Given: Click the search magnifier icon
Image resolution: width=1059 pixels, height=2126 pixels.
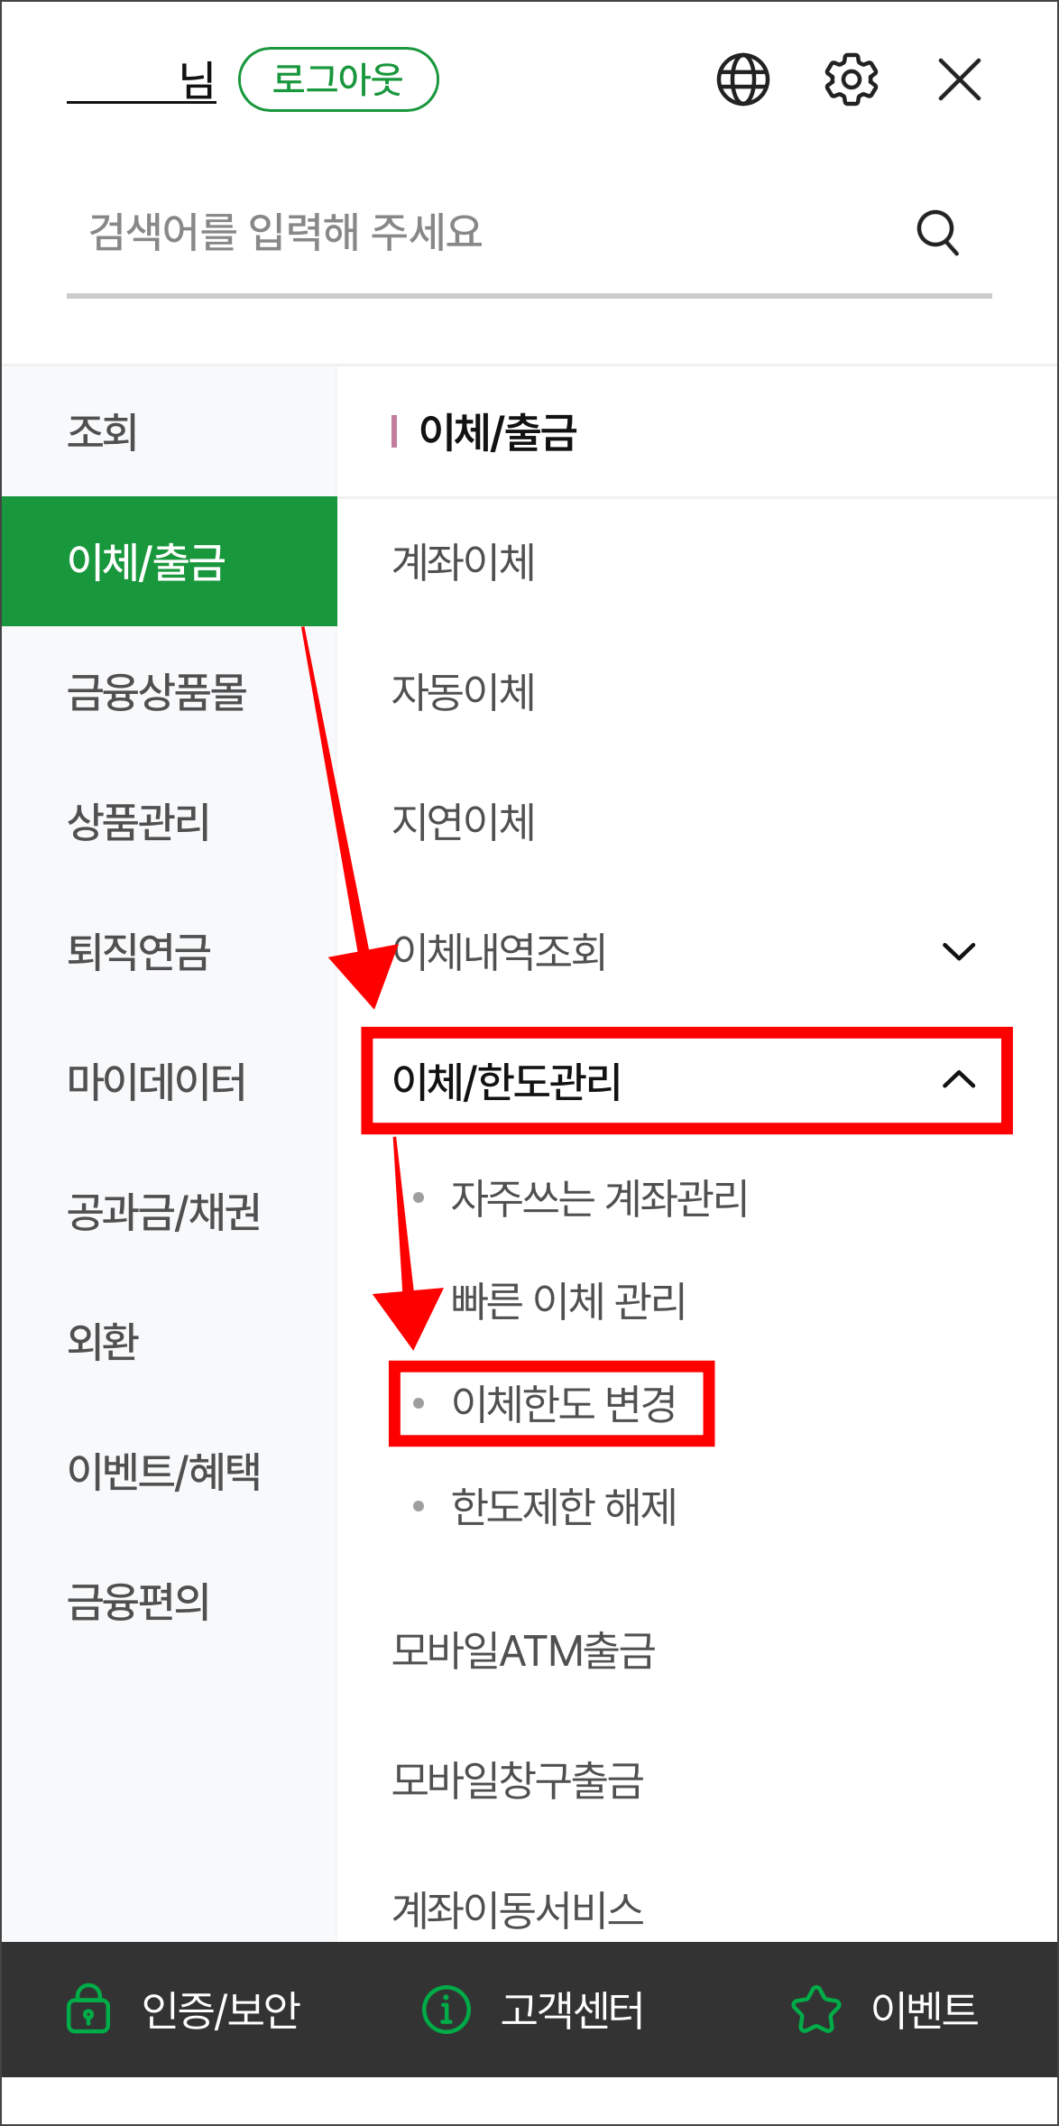Looking at the screenshot, I should pyautogui.click(x=938, y=233).
